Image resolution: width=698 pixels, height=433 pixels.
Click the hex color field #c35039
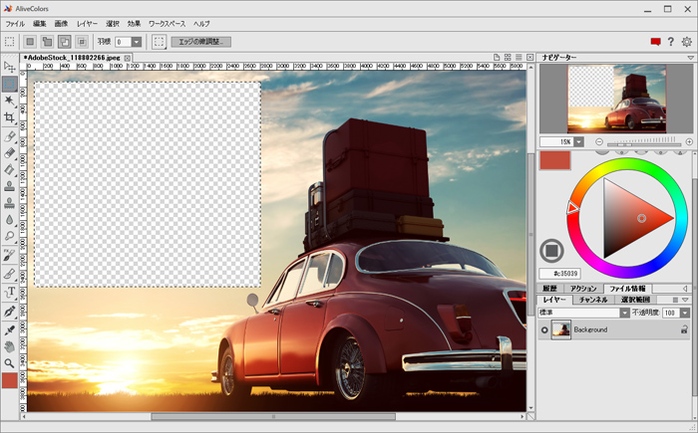click(559, 274)
